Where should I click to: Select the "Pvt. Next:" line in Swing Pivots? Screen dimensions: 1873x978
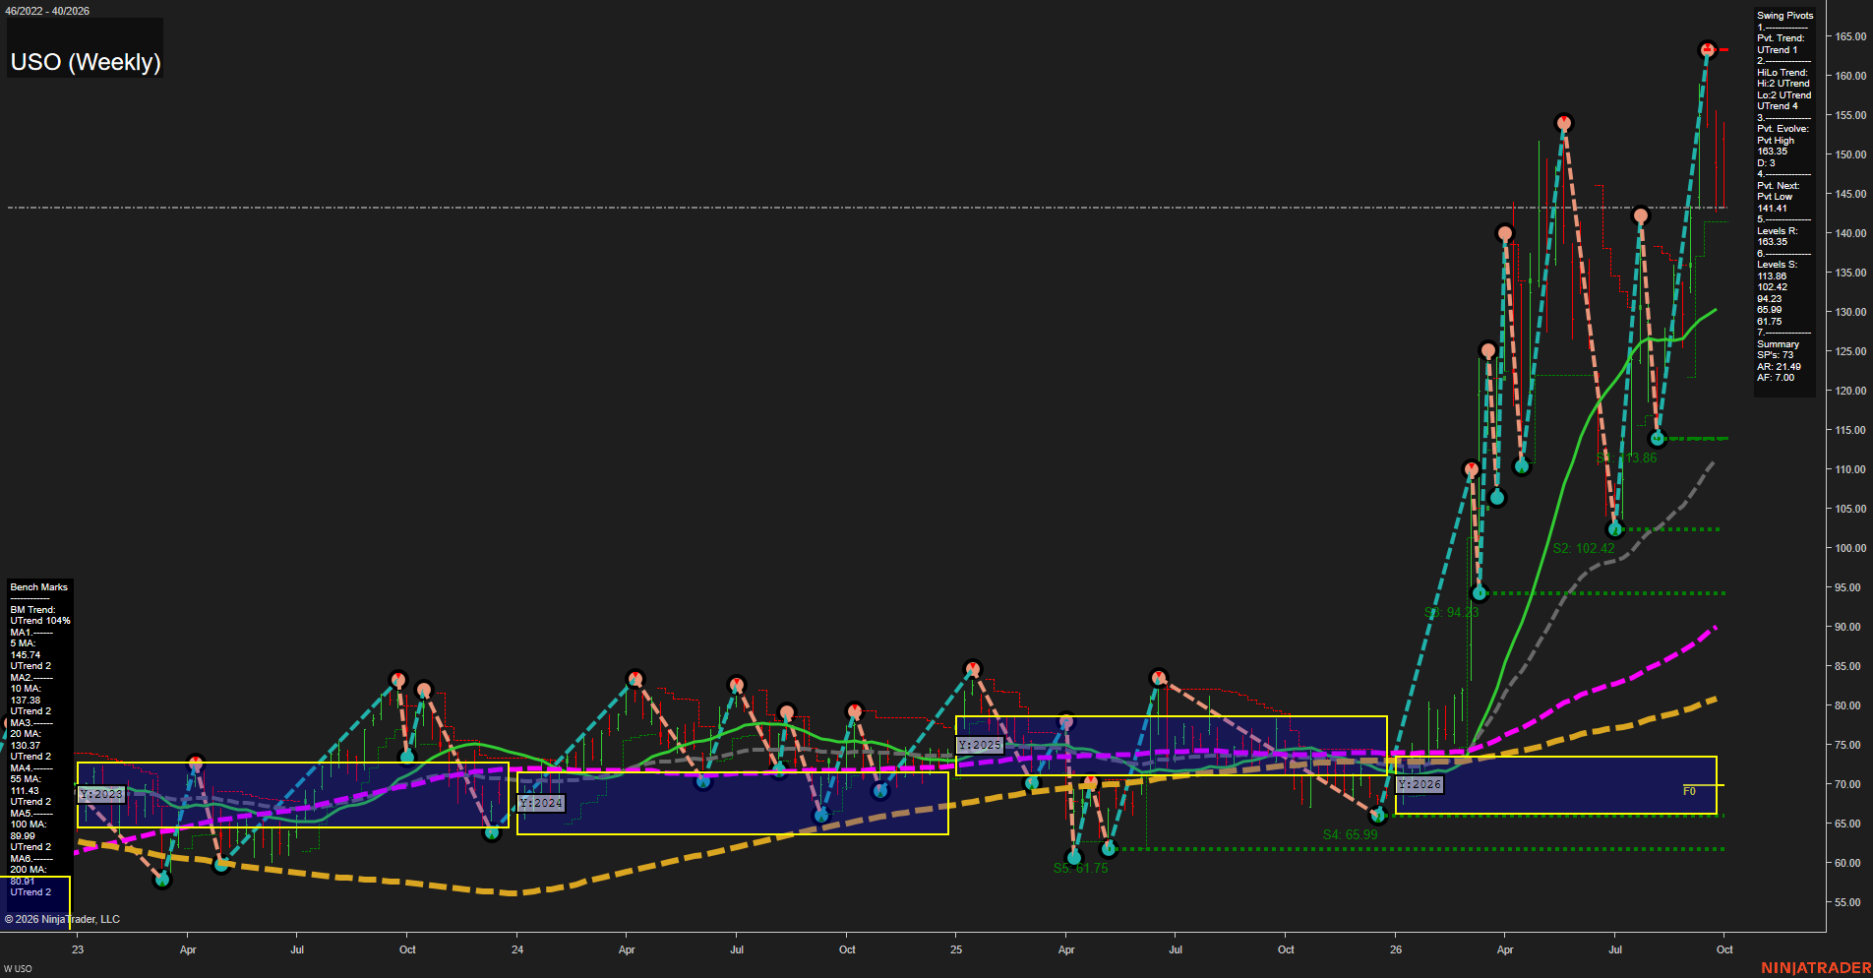coord(1779,186)
